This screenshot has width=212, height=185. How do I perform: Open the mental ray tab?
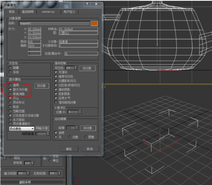48,12
